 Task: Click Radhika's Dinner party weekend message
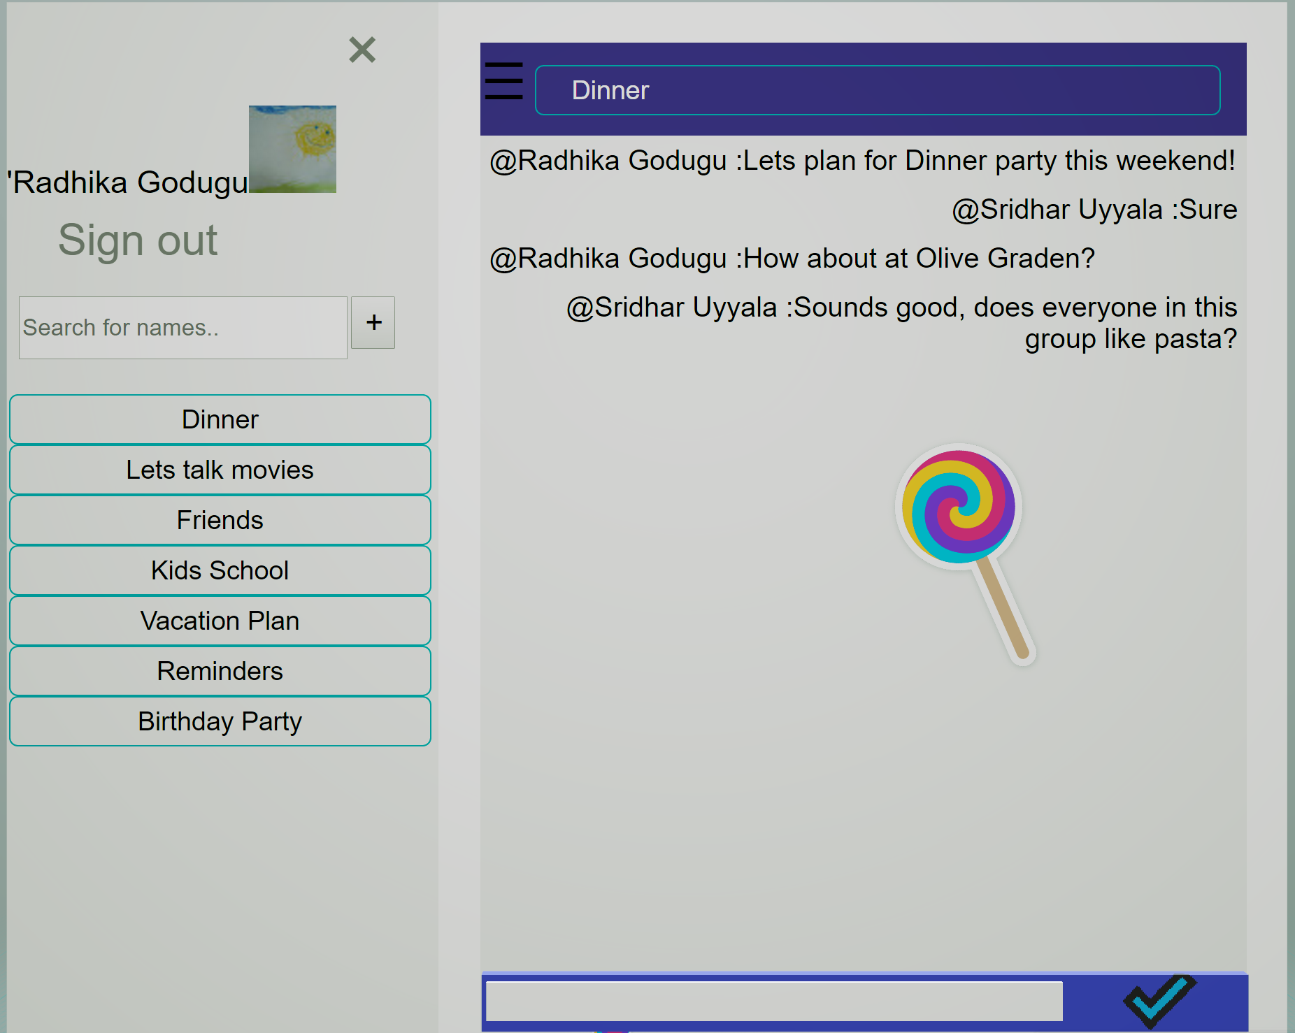861,161
